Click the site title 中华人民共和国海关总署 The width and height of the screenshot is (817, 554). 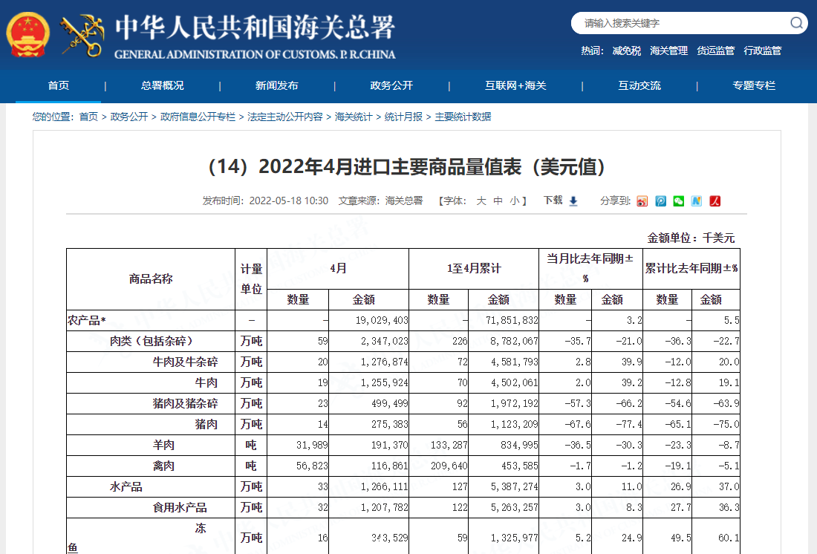point(255,27)
